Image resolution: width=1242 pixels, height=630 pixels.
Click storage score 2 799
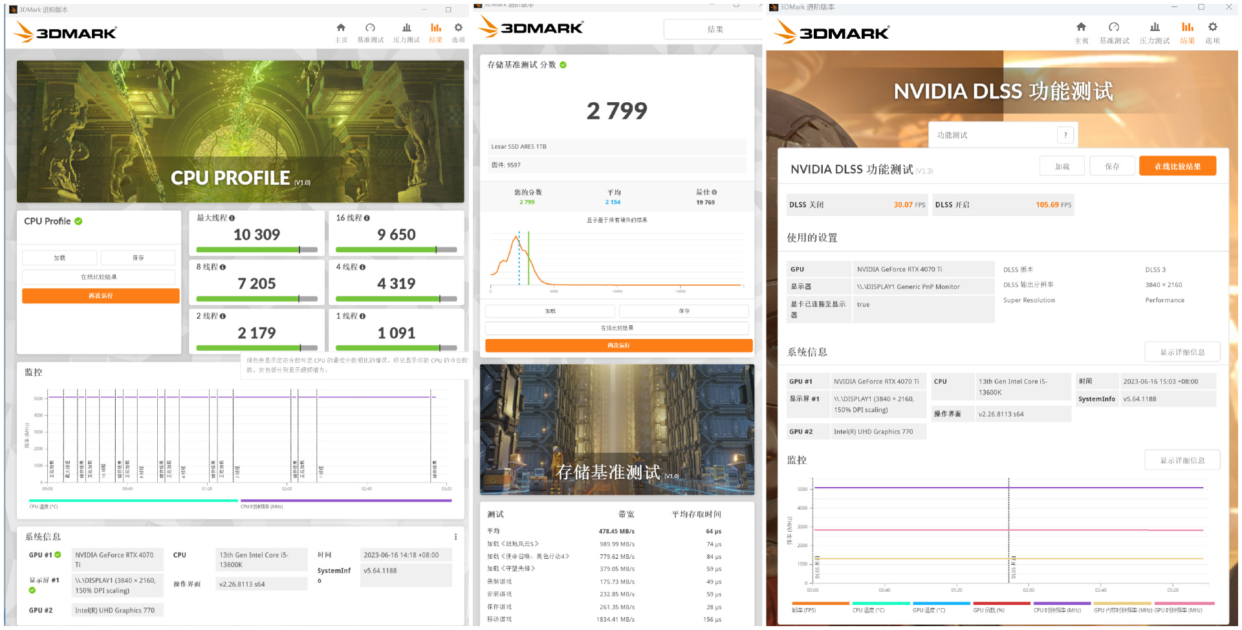[x=617, y=111]
